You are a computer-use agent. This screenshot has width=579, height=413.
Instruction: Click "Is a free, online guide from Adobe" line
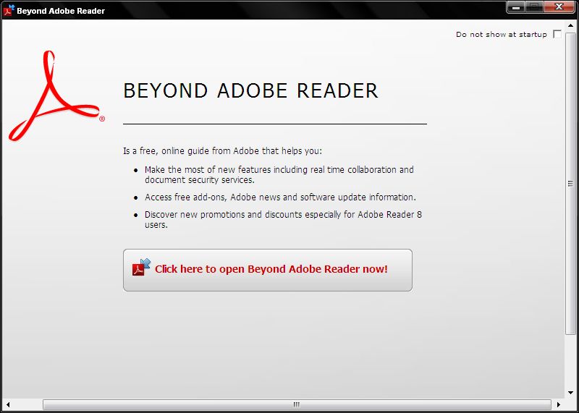coord(223,151)
